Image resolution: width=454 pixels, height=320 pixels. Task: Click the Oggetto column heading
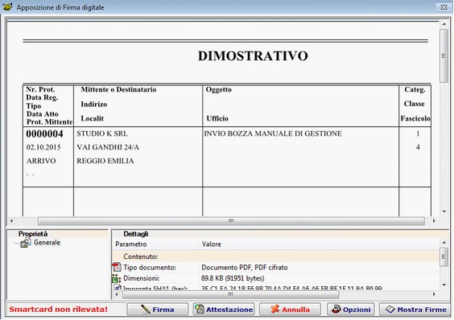pos(219,90)
